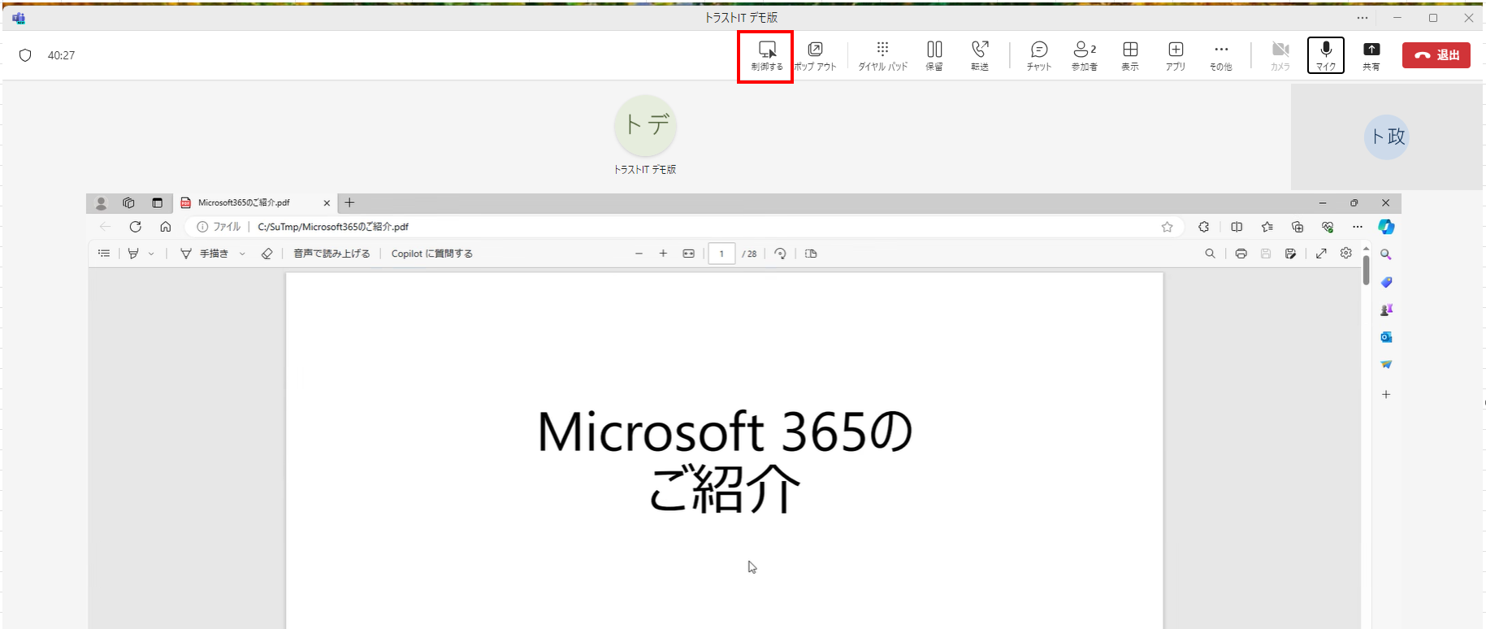Open the アプリ apps icon
The image size is (1486, 629).
(1176, 55)
